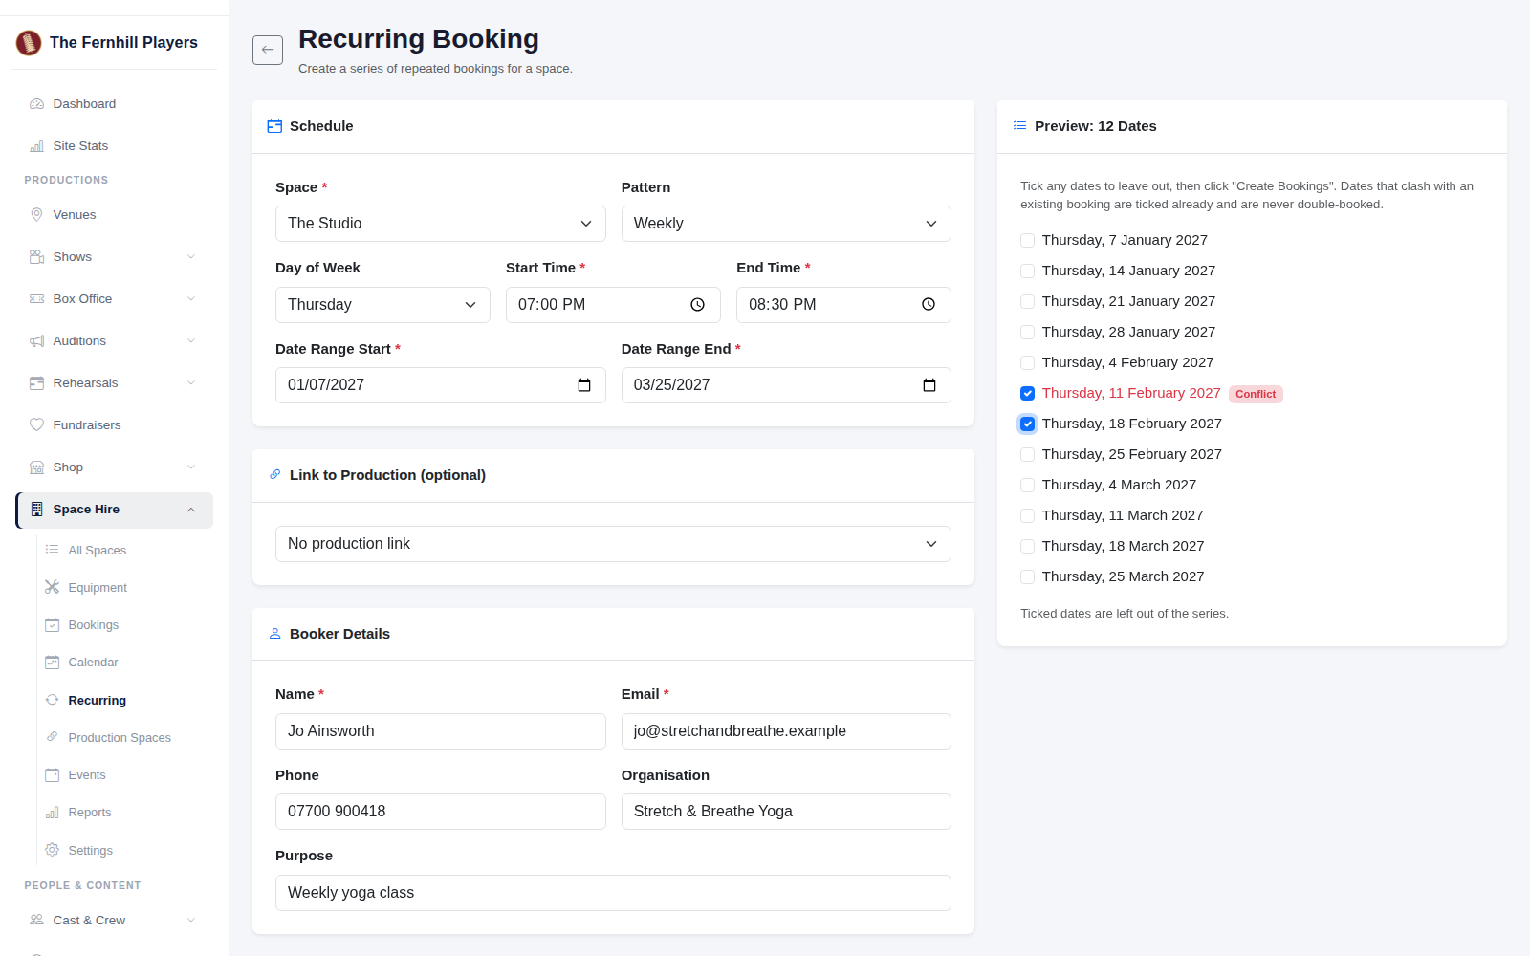
Task: Click the Site Stats chart icon
Action: (37, 146)
